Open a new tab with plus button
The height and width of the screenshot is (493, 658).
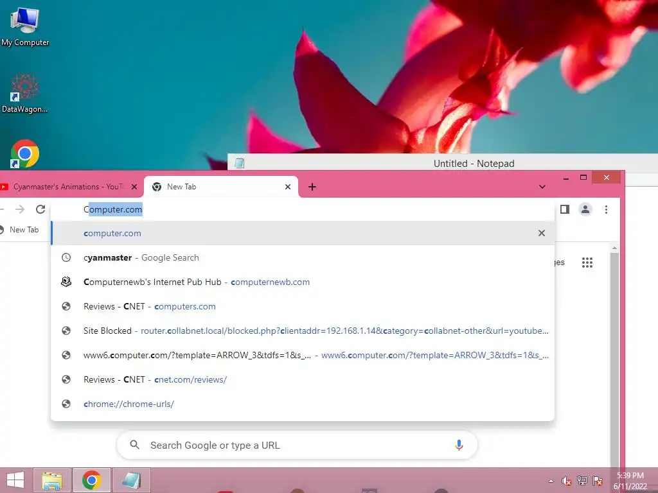pos(312,187)
